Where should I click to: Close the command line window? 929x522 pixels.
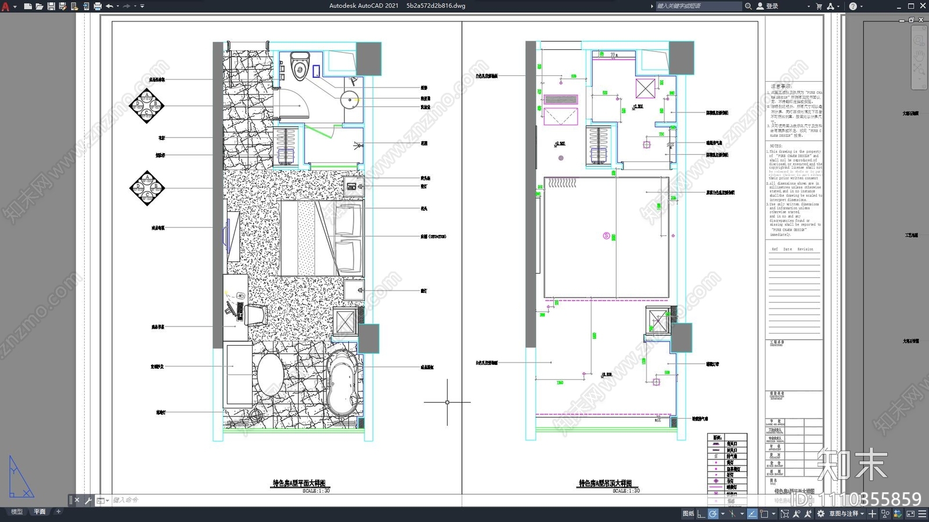tap(77, 500)
